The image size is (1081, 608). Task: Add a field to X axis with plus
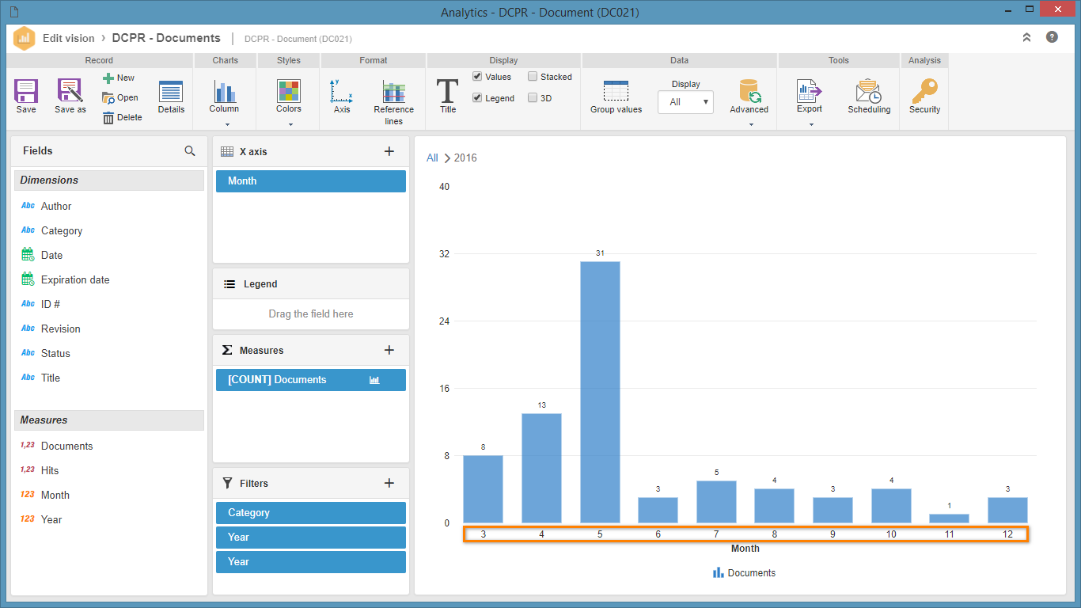click(x=389, y=151)
